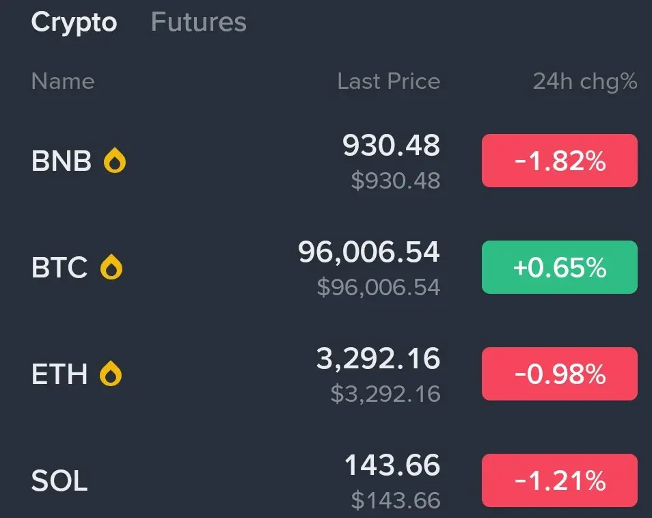Screen dimensions: 652x518
Task: Click the hot flame icon beside BNB
Action: [115, 161]
